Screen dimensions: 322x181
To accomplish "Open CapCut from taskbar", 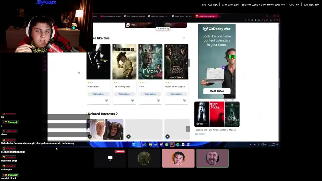I will click(x=183, y=145).
